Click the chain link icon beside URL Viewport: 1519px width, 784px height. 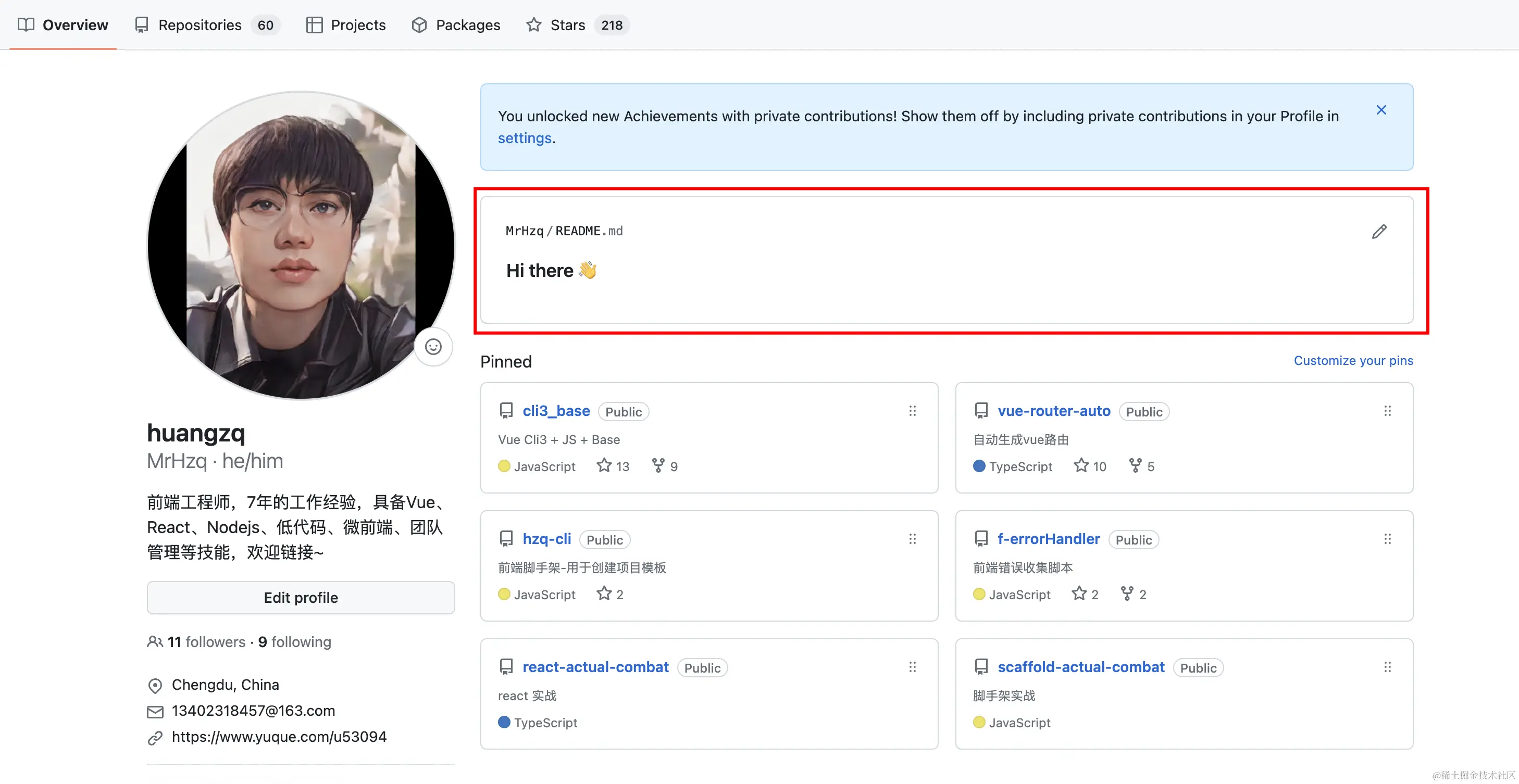155,738
